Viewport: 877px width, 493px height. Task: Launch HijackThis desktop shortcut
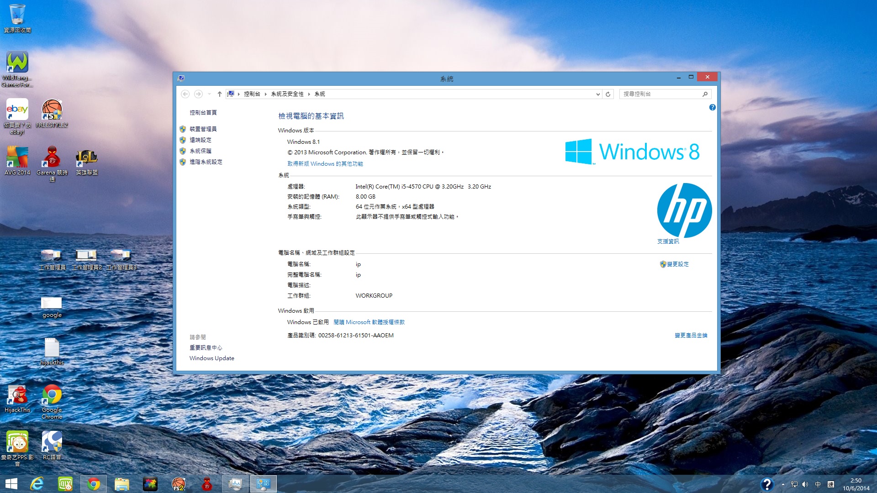[x=17, y=398]
